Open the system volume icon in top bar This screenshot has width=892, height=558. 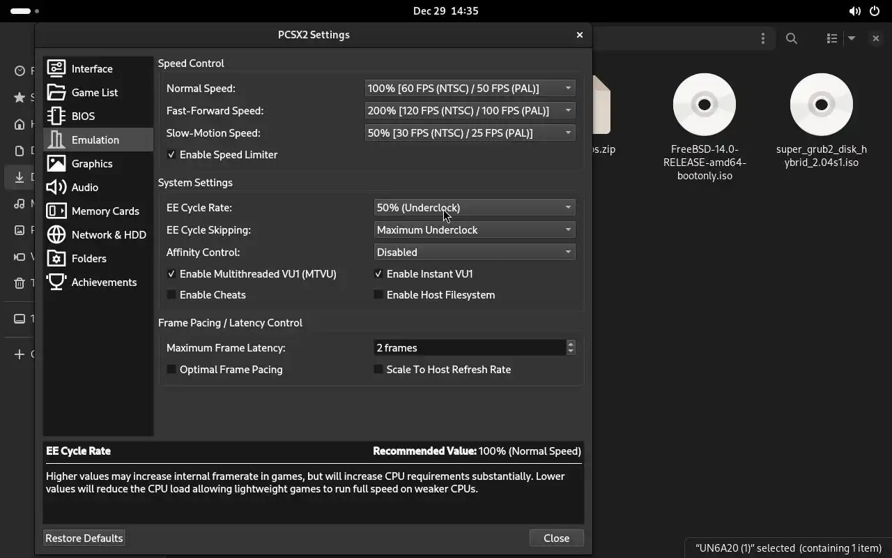point(854,11)
